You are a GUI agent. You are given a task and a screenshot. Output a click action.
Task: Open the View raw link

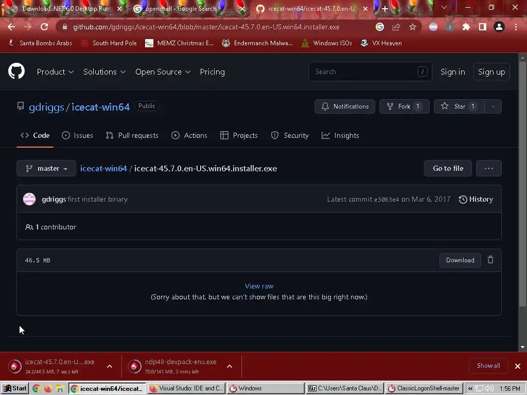tap(259, 286)
